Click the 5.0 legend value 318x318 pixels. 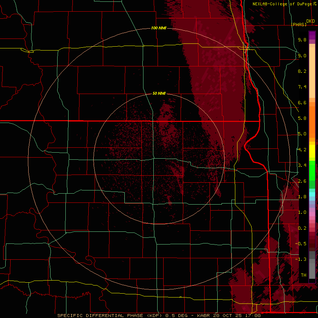[x=302, y=134]
